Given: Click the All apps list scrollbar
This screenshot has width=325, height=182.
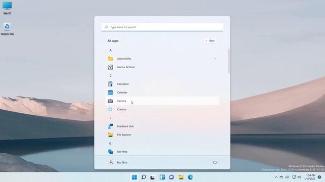Looking at the screenshot, I should (x=229, y=61).
